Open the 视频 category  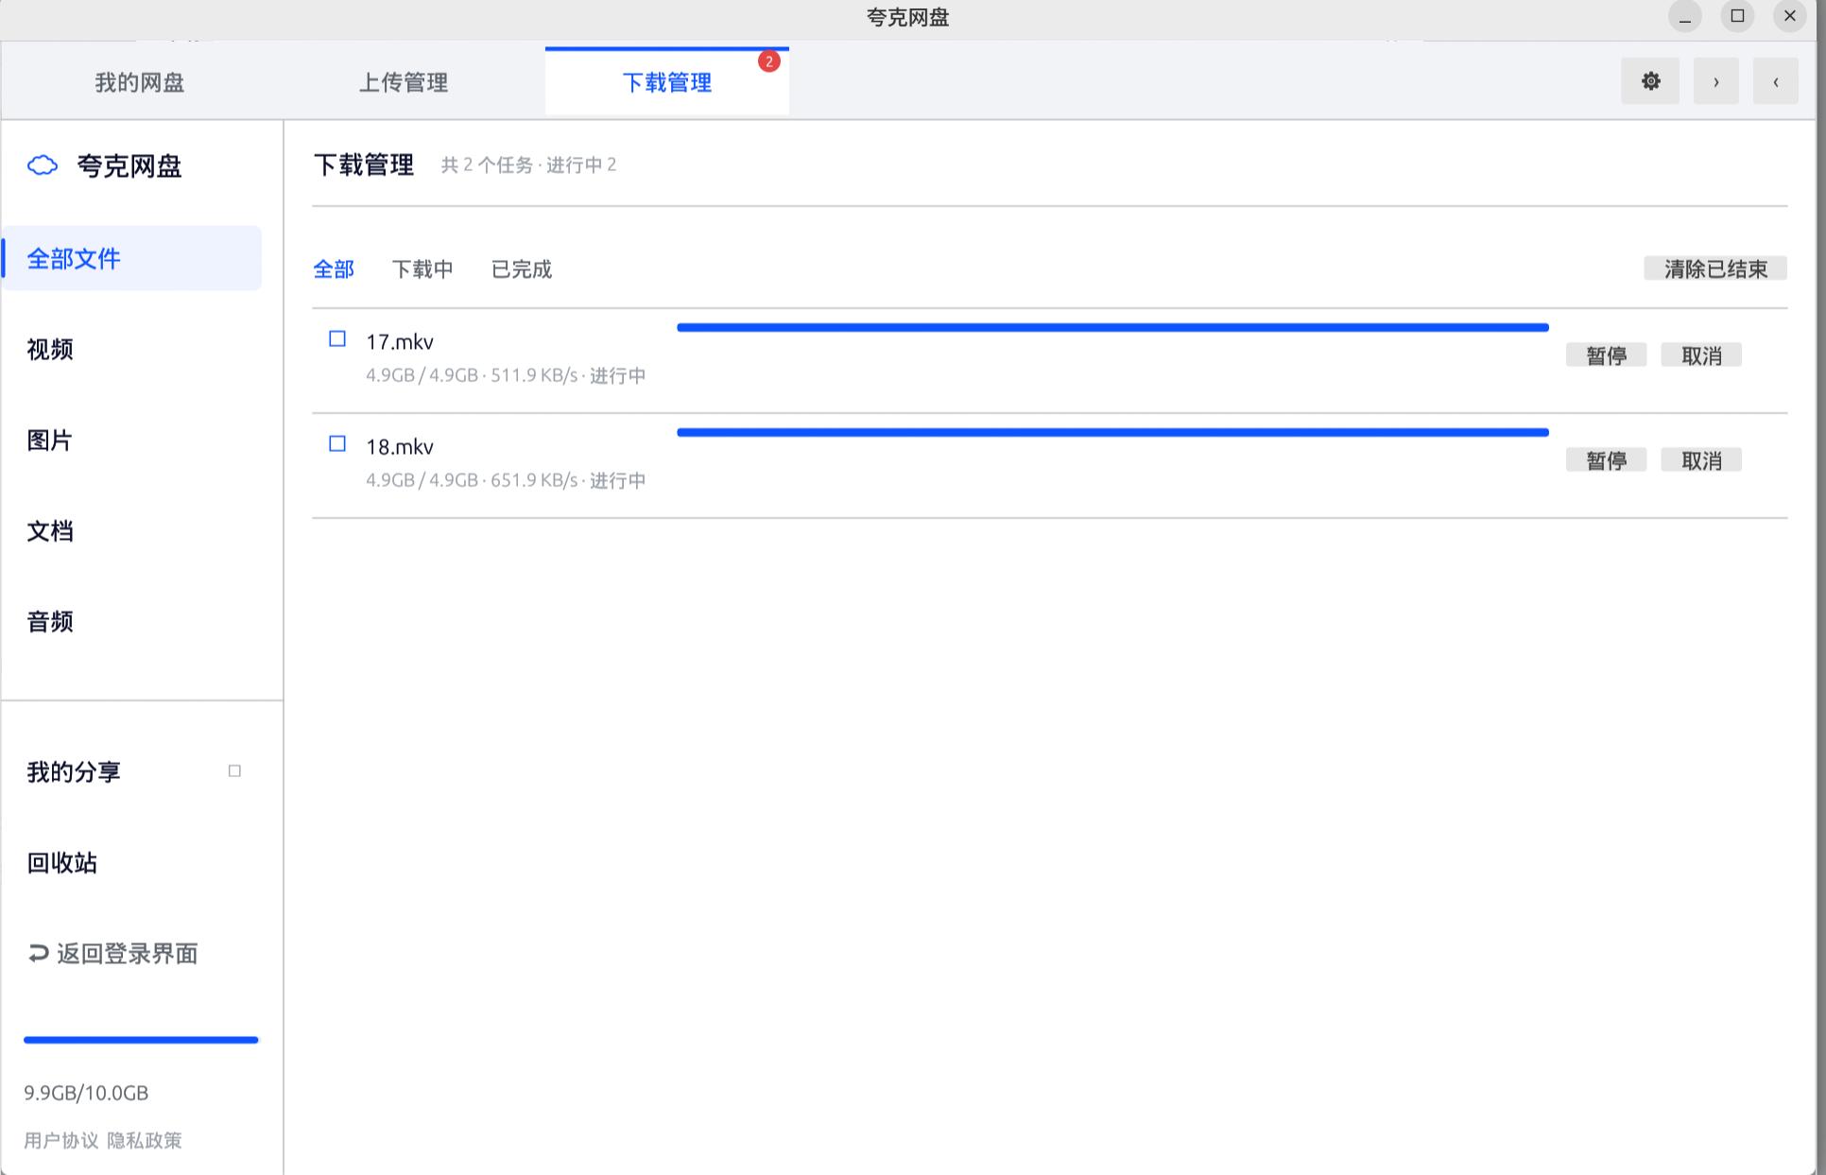point(50,350)
